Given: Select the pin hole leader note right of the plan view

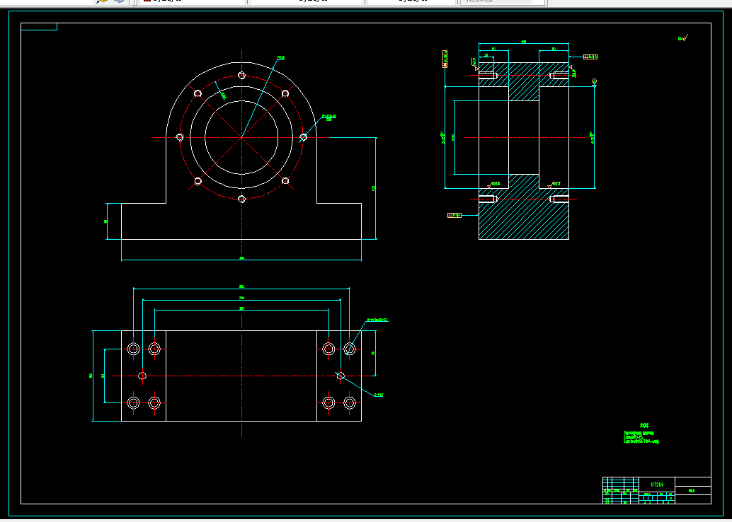Looking at the screenshot, I should click(x=379, y=395).
